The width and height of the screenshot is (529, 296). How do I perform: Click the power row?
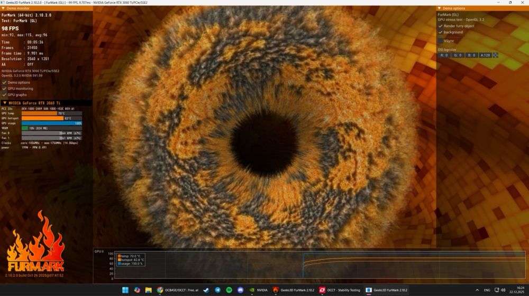[x=24, y=148]
